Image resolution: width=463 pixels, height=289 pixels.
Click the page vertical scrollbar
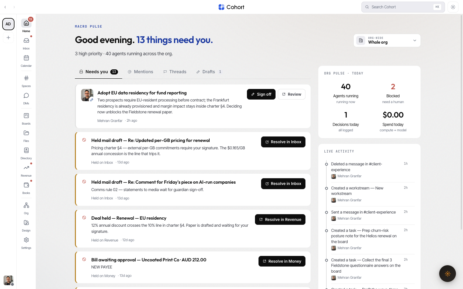(461, 122)
